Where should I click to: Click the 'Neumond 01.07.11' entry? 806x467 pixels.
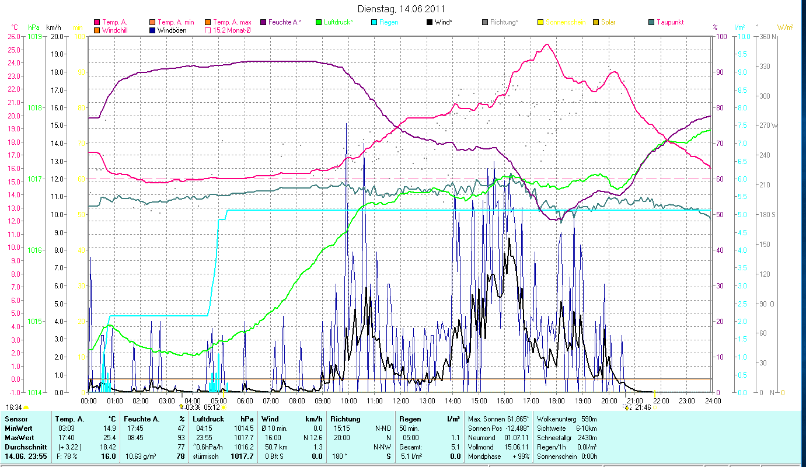tap(498, 438)
